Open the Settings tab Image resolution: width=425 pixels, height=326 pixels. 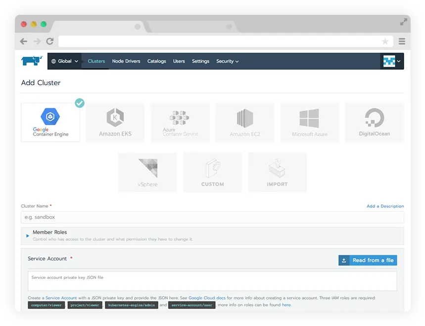(200, 61)
